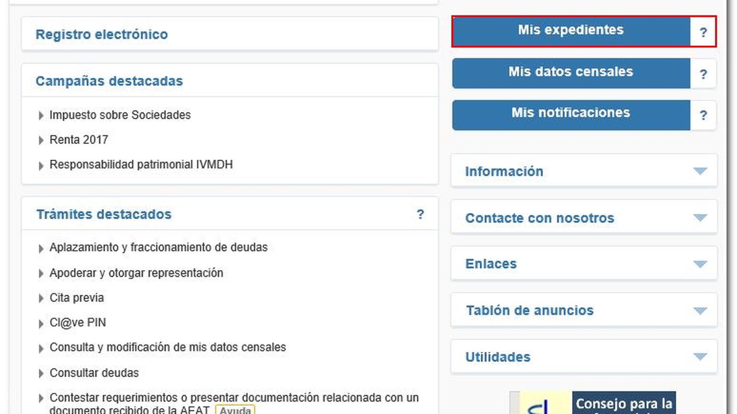The width and height of the screenshot is (737, 414).
Task: Open Mis expedientes
Action: (x=571, y=31)
